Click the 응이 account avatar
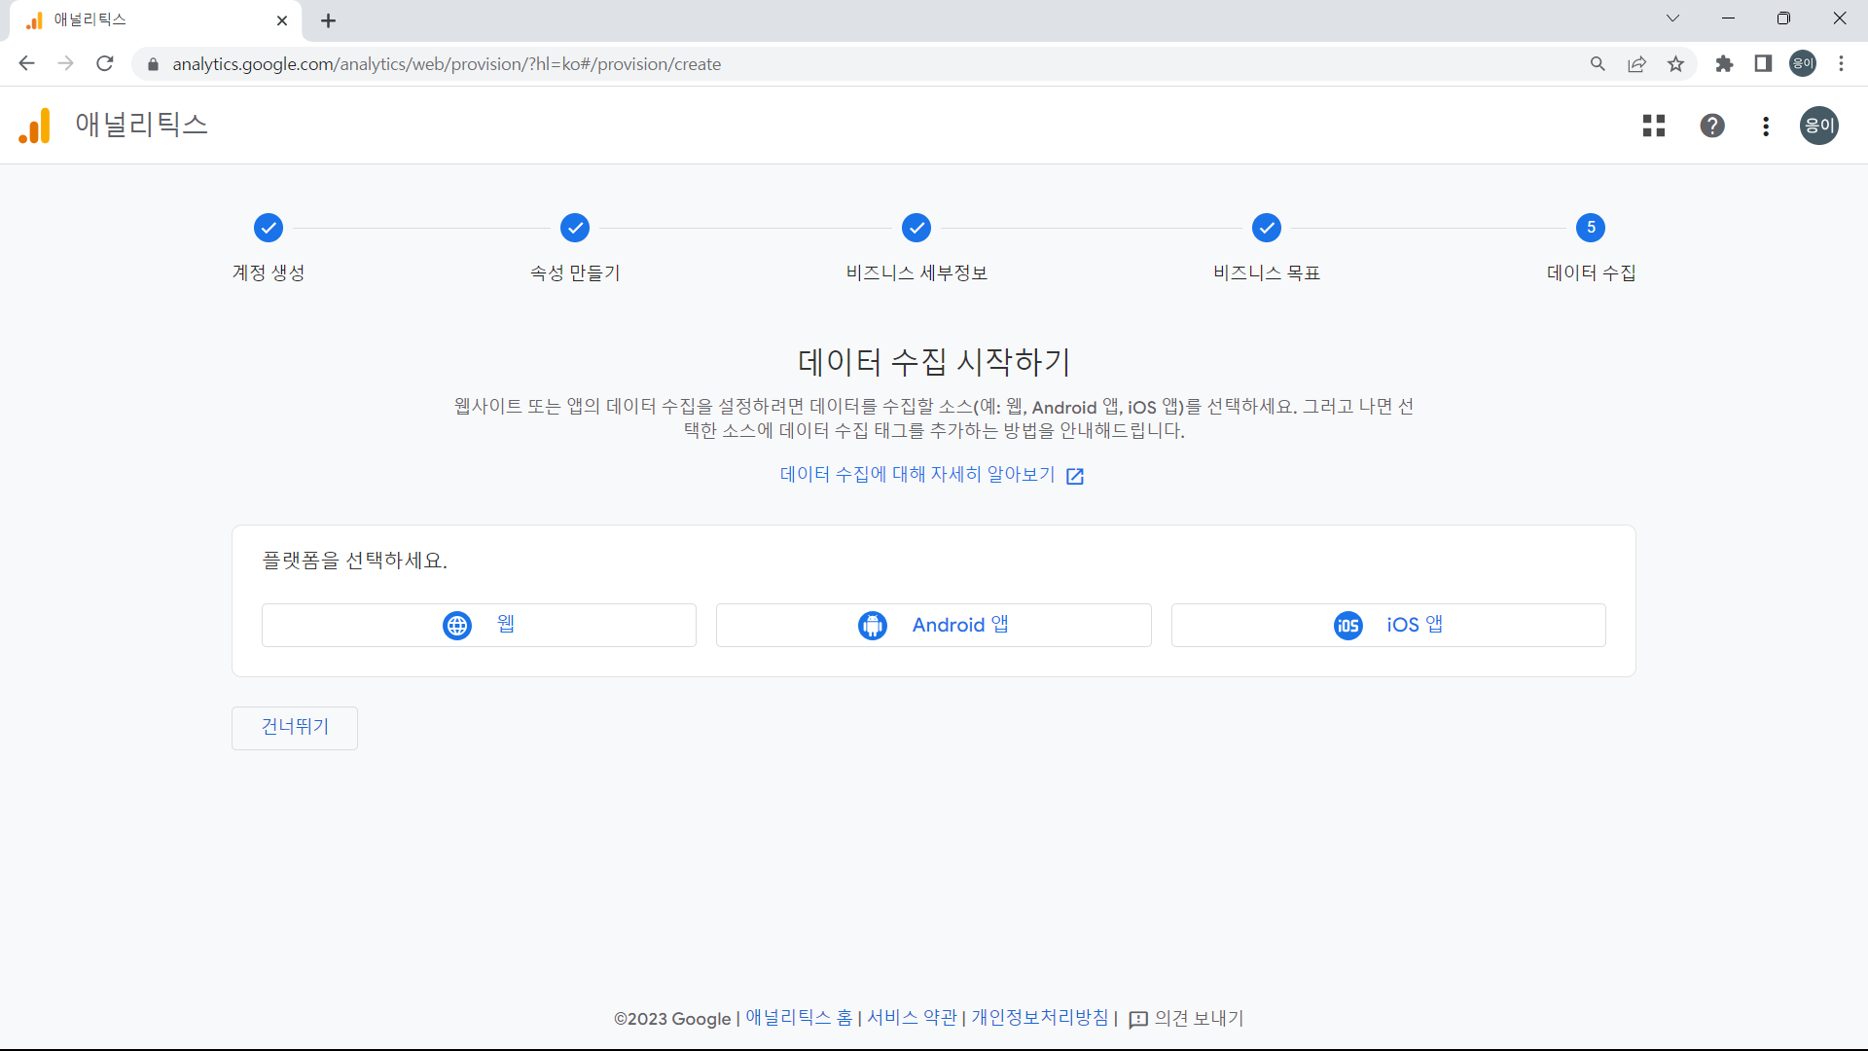The width and height of the screenshot is (1868, 1051). pos(1818,126)
